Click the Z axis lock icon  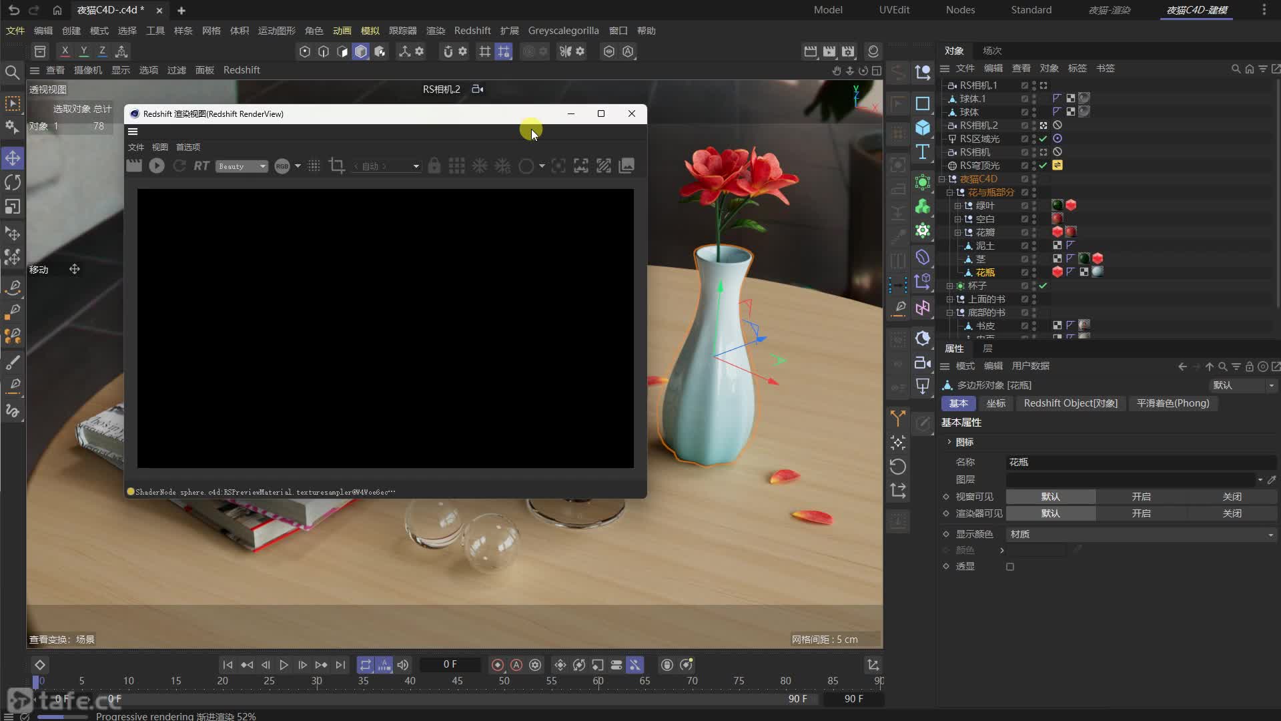[x=102, y=51]
